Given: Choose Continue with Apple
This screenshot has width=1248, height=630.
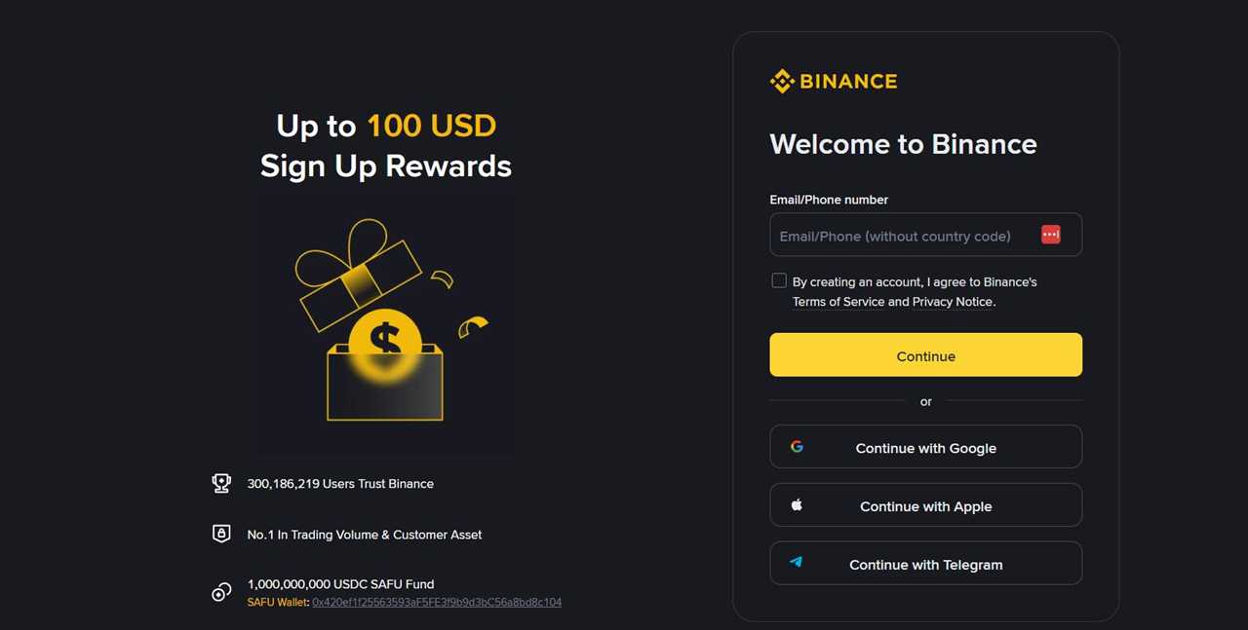Looking at the screenshot, I should click(925, 505).
